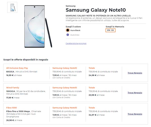Click Samsung Galaxy Note10 heading in Easy Pay row

(x=65, y=68)
